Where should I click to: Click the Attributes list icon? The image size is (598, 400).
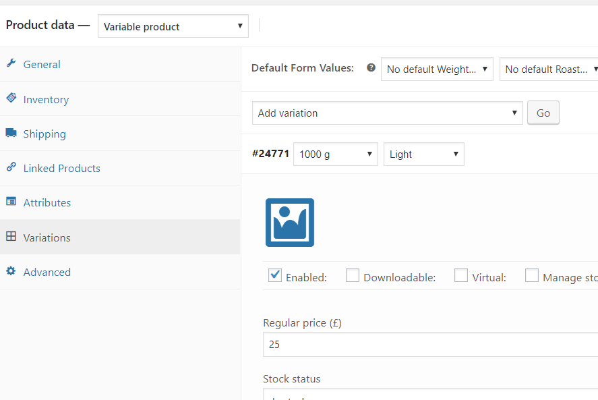[11, 202]
